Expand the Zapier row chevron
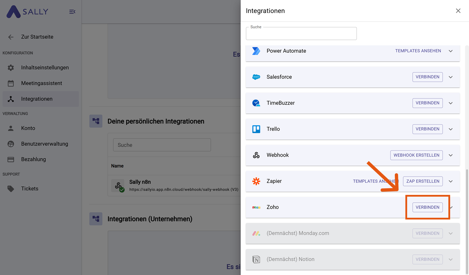 tap(451, 181)
